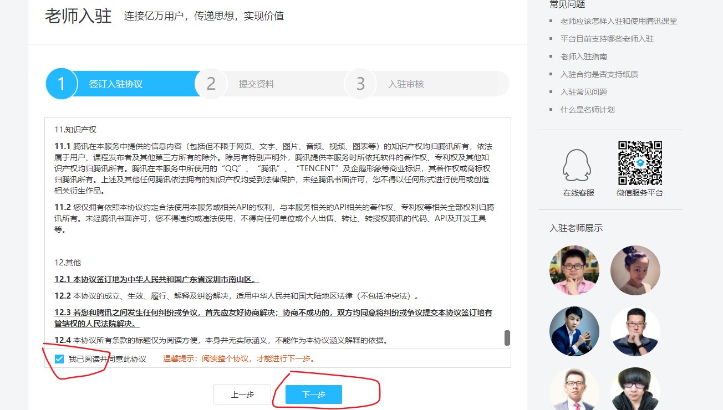
Task: Open teacher avatar of woman with hair bun
Action: [635, 270]
